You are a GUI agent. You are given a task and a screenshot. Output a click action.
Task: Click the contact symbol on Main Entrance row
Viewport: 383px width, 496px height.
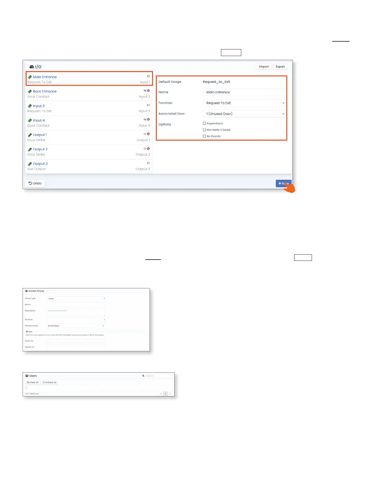[x=148, y=76]
